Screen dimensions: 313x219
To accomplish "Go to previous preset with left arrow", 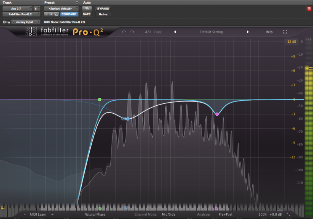I will (175, 32).
